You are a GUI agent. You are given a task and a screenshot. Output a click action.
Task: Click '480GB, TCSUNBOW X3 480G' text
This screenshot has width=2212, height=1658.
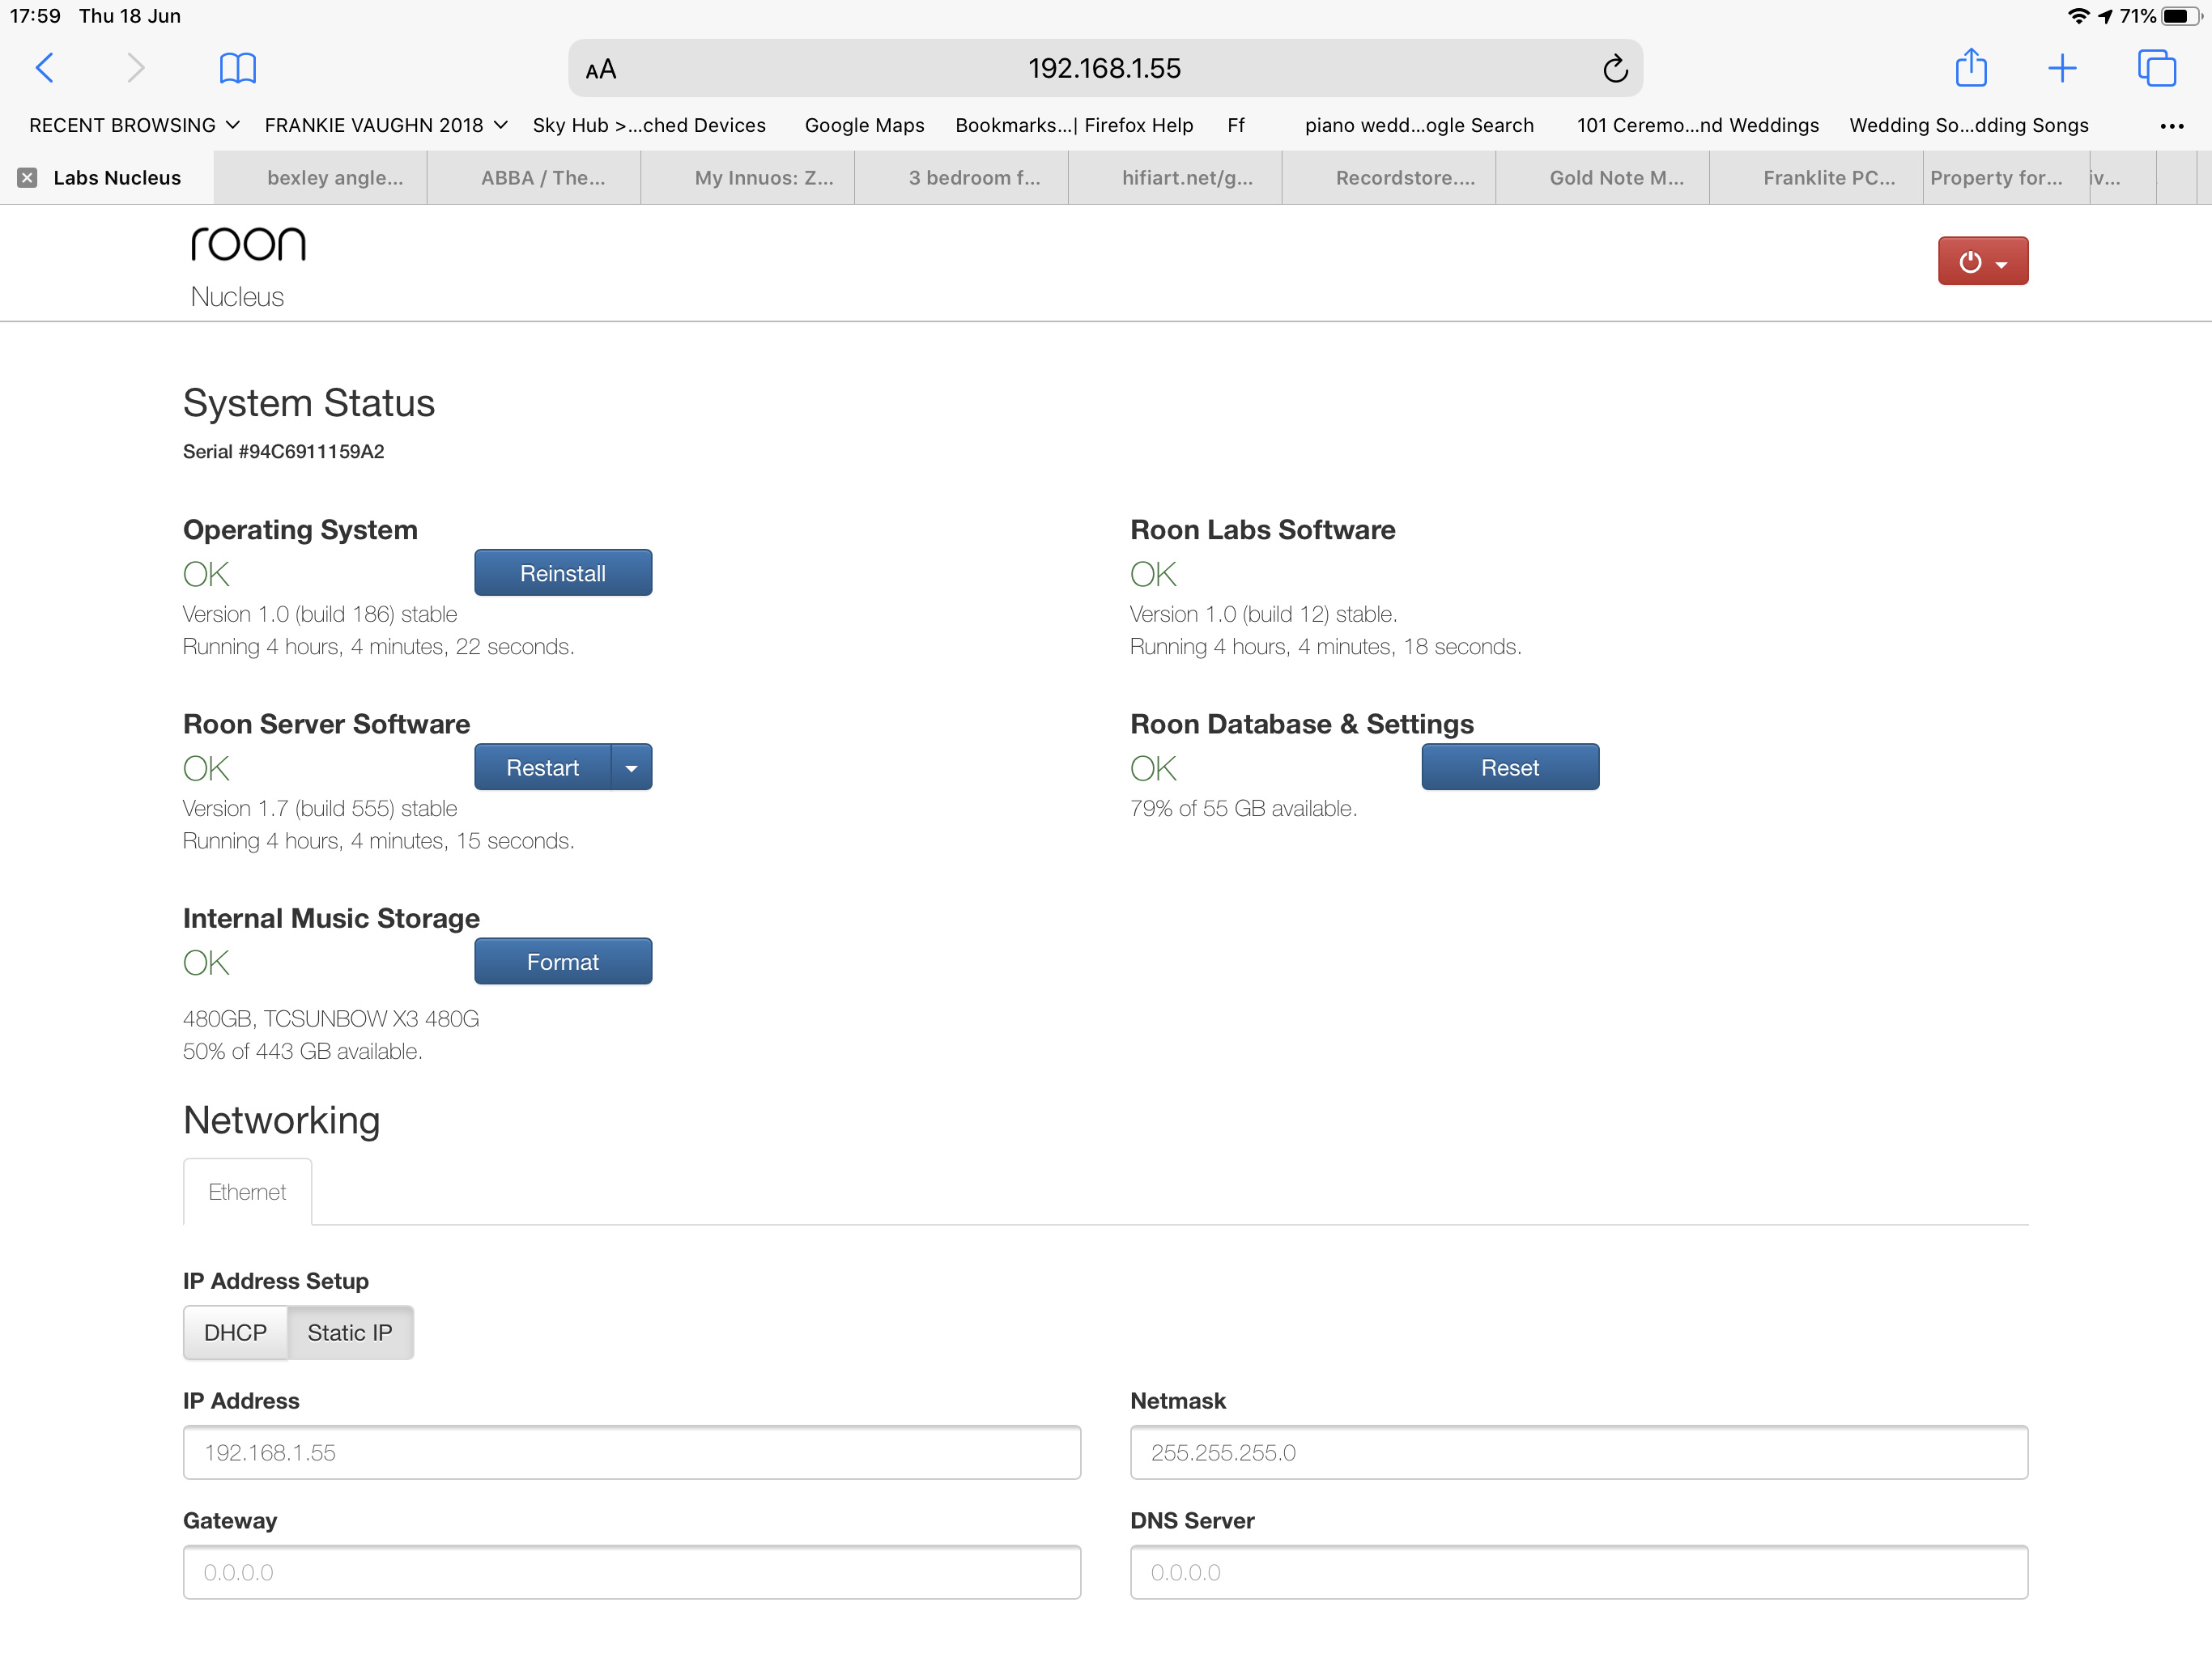click(331, 1018)
